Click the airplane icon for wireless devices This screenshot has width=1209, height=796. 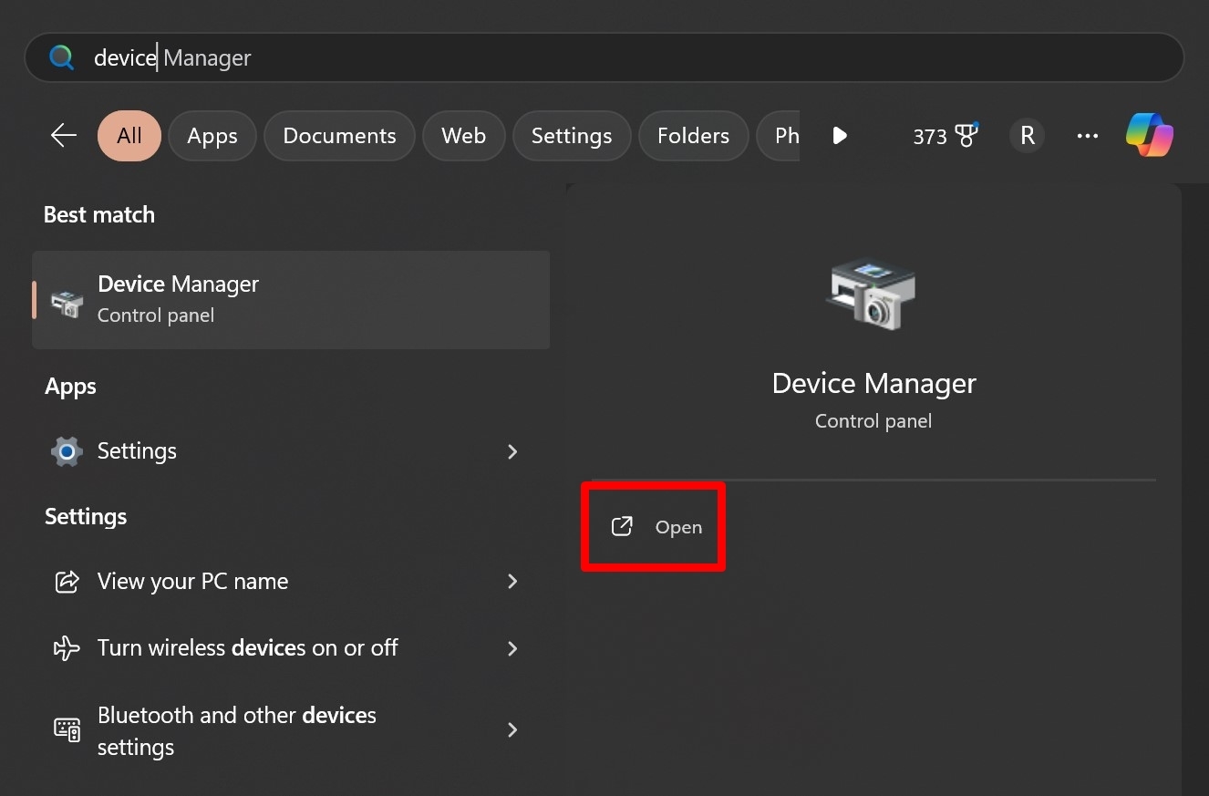click(x=67, y=648)
